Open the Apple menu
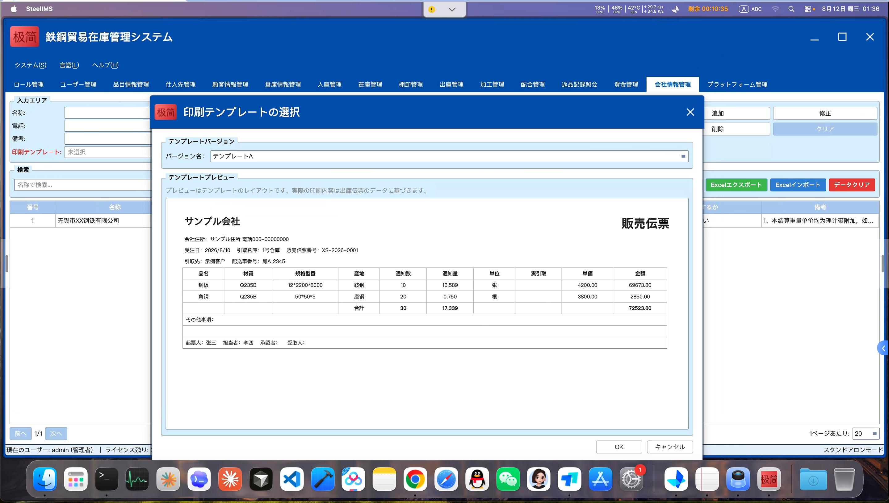 tap(14, 9)
